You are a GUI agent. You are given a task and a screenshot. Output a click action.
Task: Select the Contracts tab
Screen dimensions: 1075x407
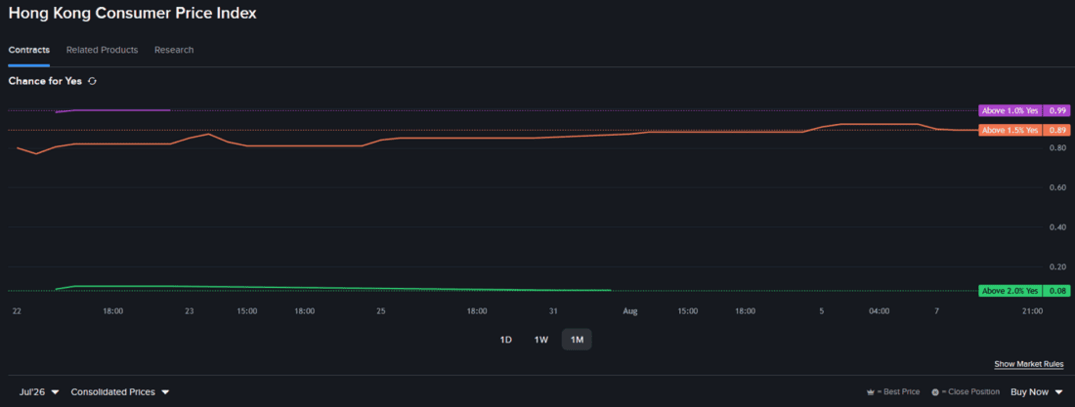[28, 50]
